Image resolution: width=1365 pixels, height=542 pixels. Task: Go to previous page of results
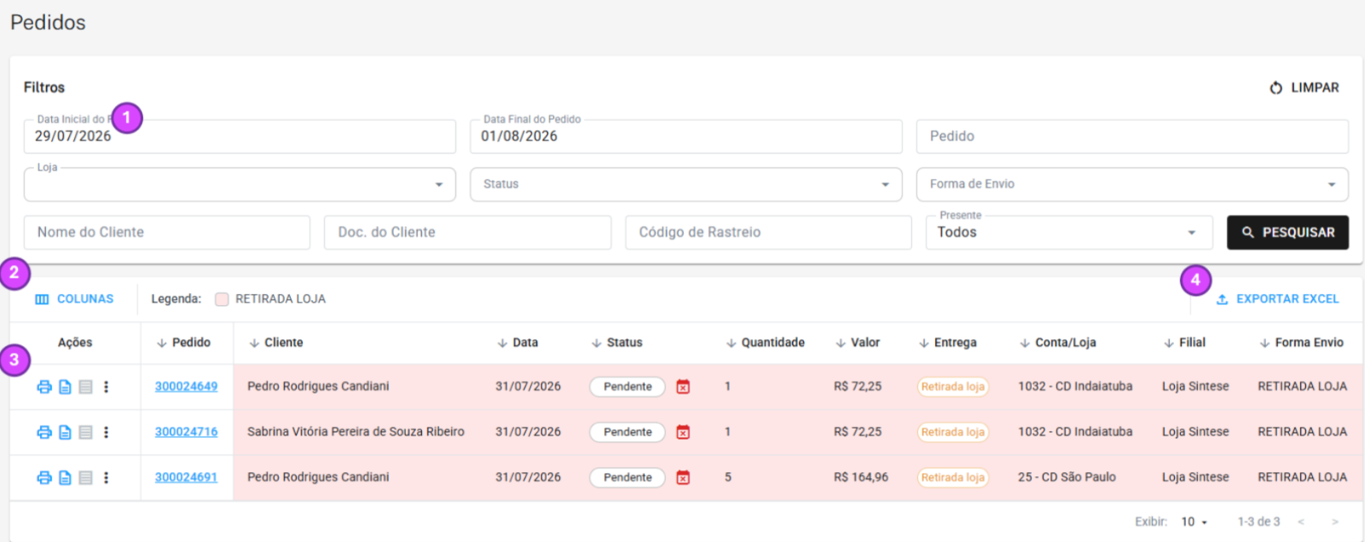(1301, 522)
